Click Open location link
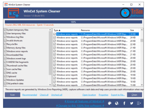This screenshot has height=110, width=146. pos(89,95)
